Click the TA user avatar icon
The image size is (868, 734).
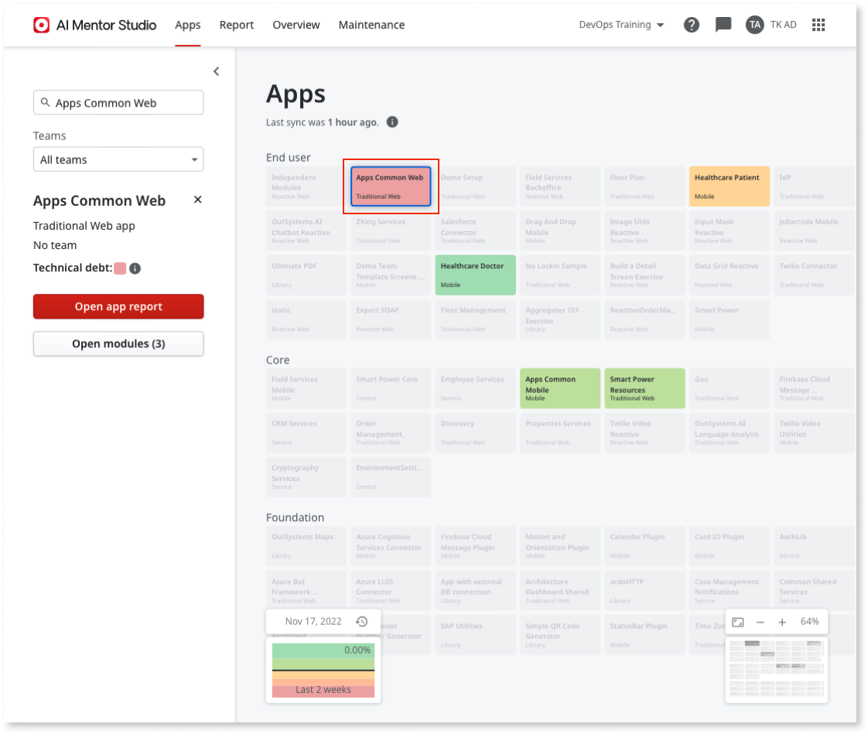(x=754, y=24)
